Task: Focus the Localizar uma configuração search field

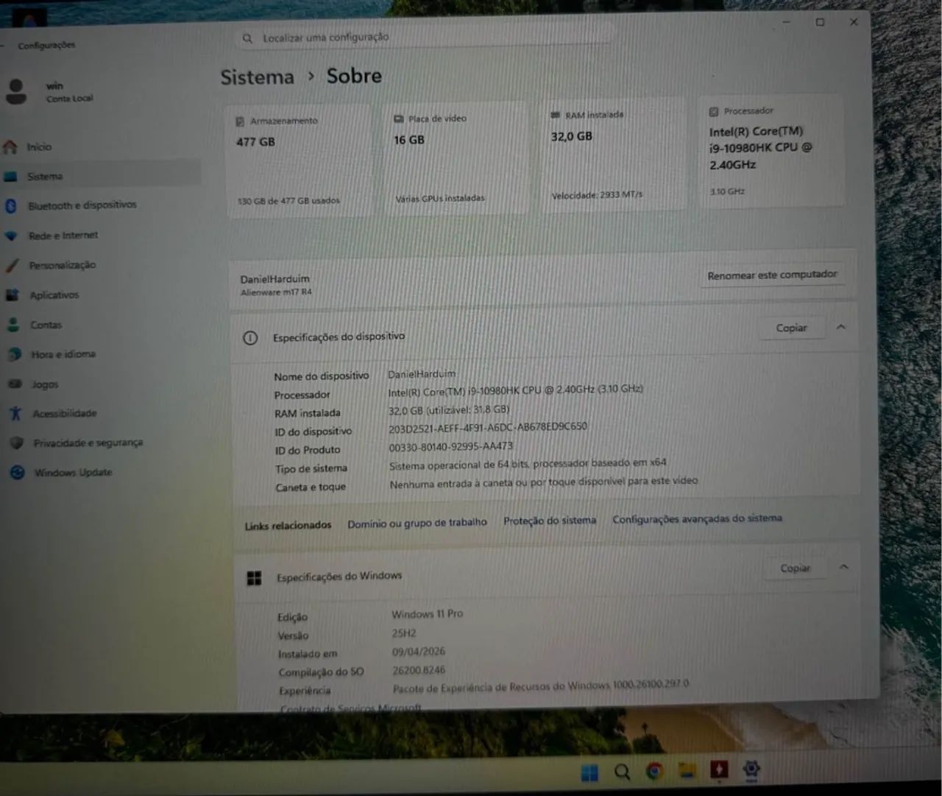Action: [423, 37]
